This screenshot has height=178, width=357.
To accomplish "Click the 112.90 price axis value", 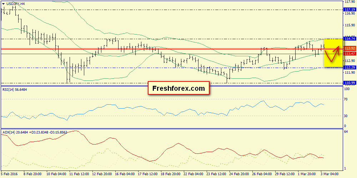I will (350, 61).
